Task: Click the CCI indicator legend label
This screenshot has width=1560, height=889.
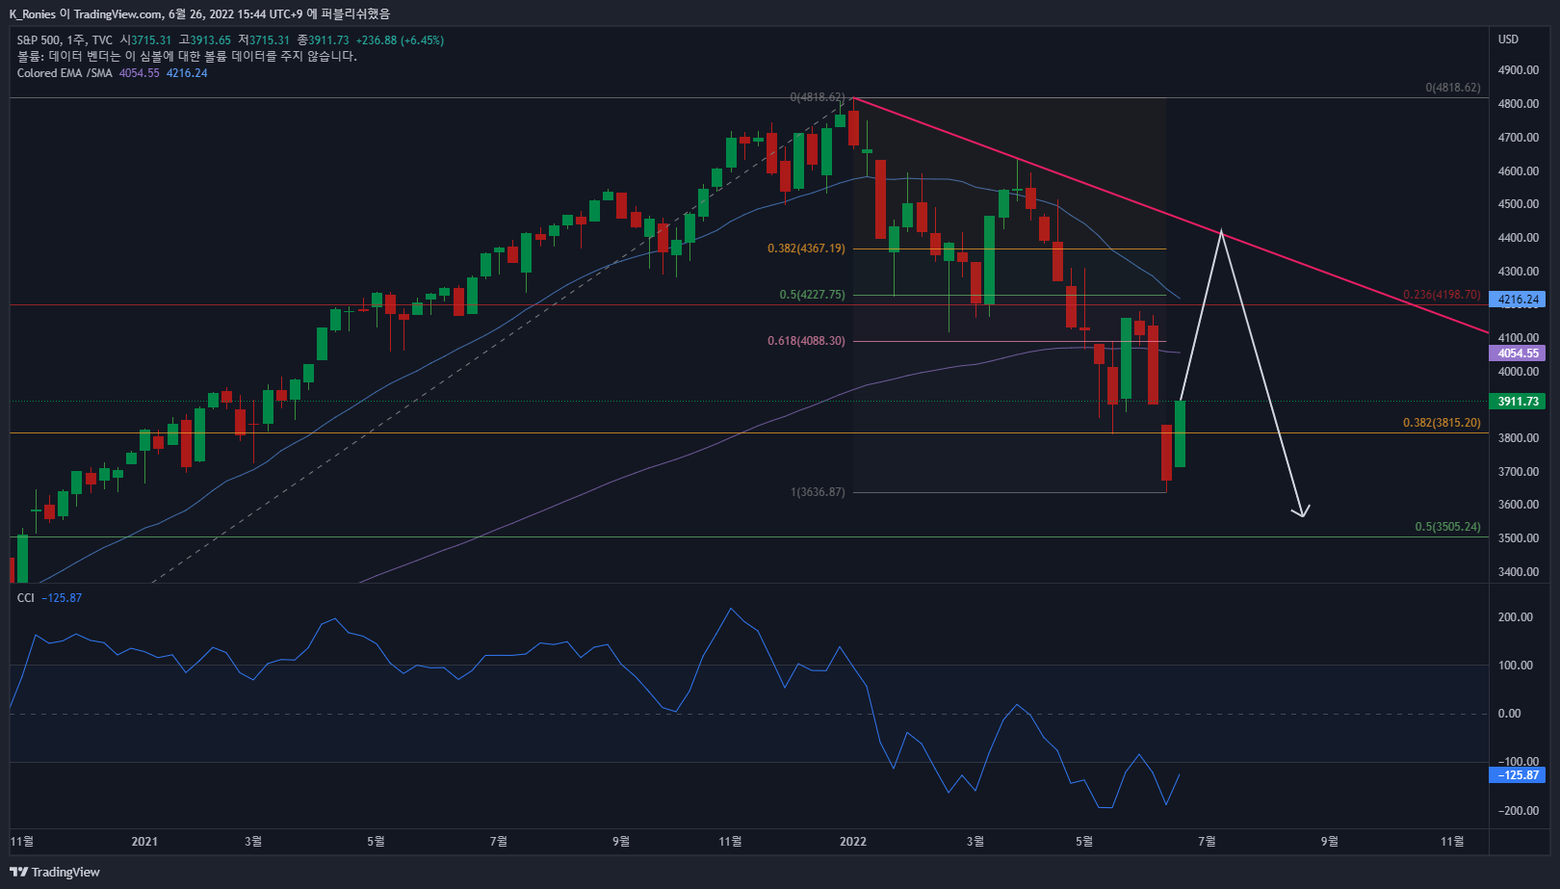Action: [26, 598]
